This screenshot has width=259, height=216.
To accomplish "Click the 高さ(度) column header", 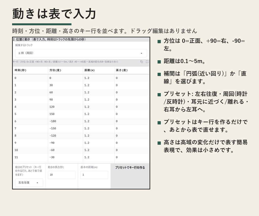I will click(x=132, y=70).
